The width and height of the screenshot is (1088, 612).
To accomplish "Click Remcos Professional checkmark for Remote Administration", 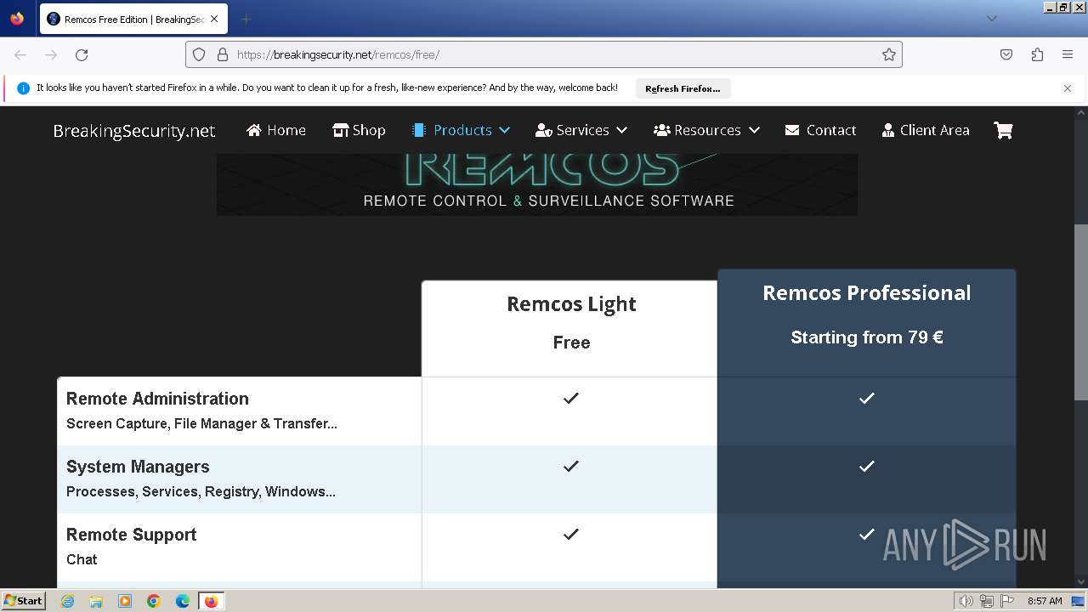I will [x=866, y=398].
